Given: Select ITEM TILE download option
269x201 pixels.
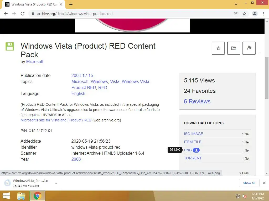Looking at the screenshot, I should (193, 142).
